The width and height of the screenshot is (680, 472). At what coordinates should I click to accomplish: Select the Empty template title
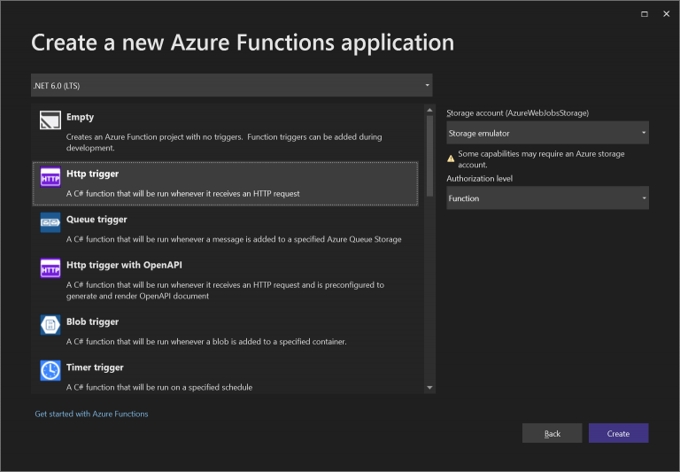[80, 117]
